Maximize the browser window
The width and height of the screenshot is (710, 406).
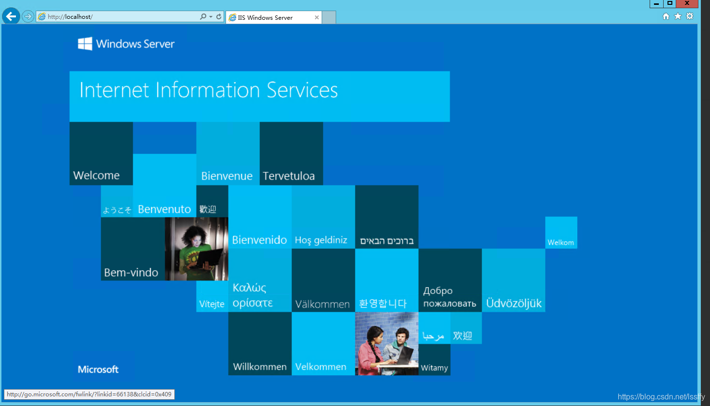click(670, 4)
